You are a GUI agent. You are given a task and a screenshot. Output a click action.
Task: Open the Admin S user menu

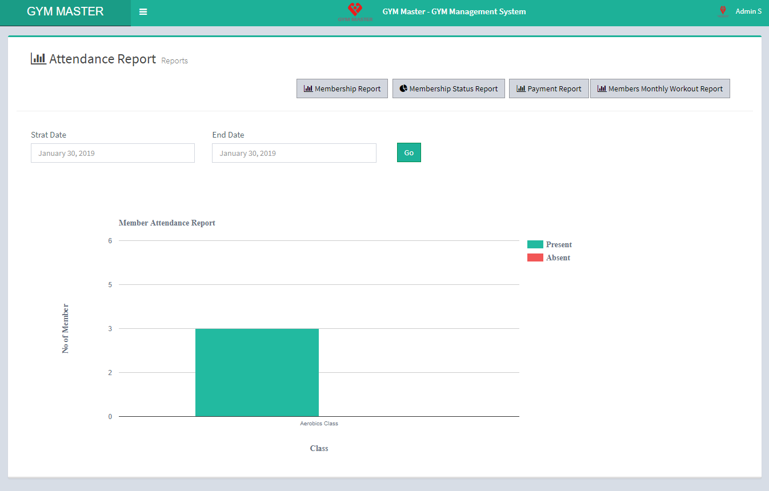(748, 11)
